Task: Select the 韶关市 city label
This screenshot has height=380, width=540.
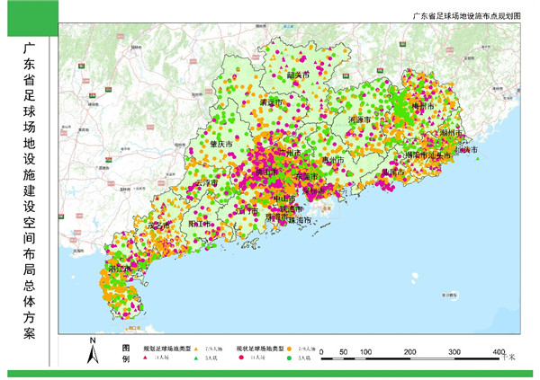Action: [298, 75]
